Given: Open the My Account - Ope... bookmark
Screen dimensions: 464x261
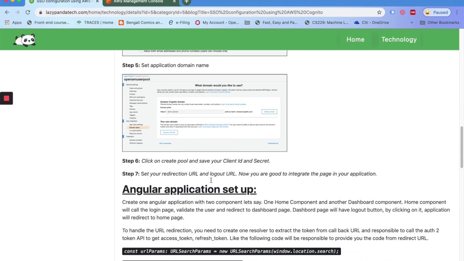Looking at the screenshot, I should (x=217, y=22).
